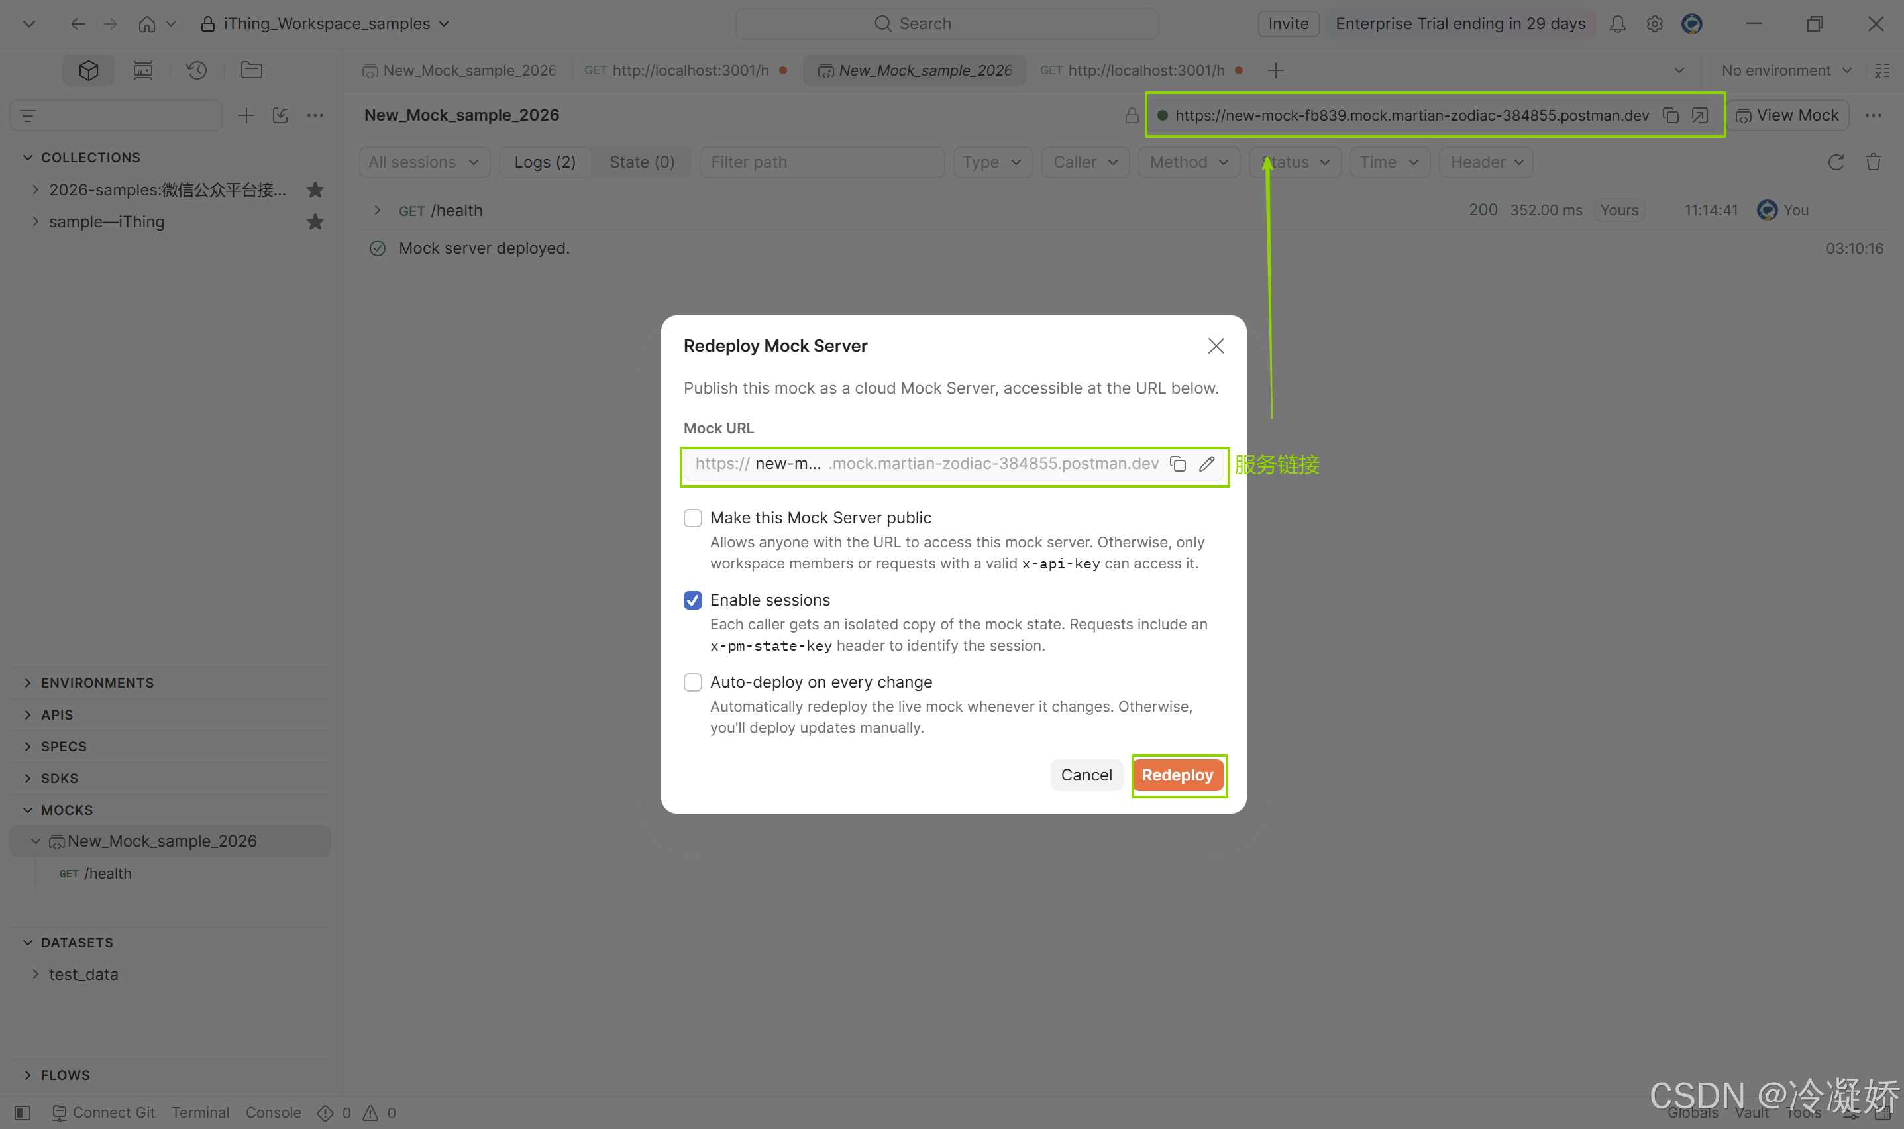Open notifications bell icon
The image size is (1904, 1129).
coord(1617,24)
